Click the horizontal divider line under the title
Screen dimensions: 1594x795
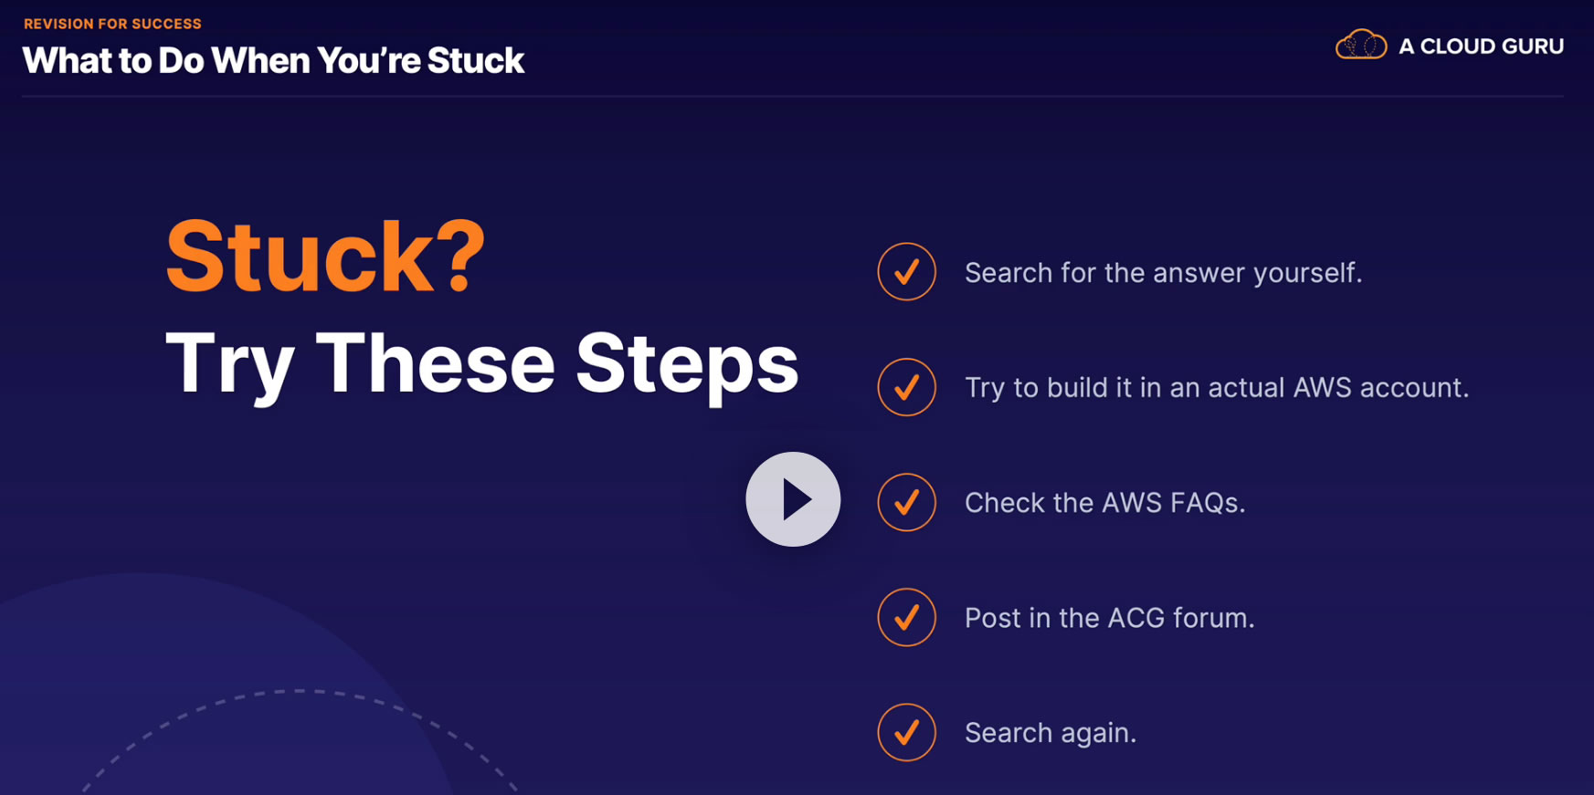tap(793, 96)
